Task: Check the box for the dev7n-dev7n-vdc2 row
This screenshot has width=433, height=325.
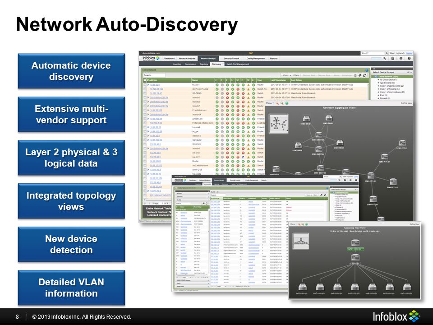Action: pos(145,89)
